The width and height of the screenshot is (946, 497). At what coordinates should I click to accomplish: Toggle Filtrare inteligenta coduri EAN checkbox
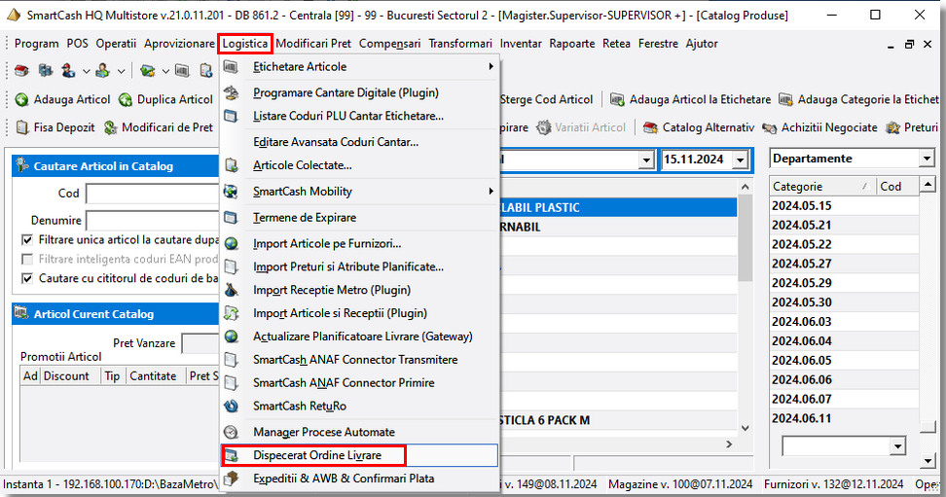(27, 259)
